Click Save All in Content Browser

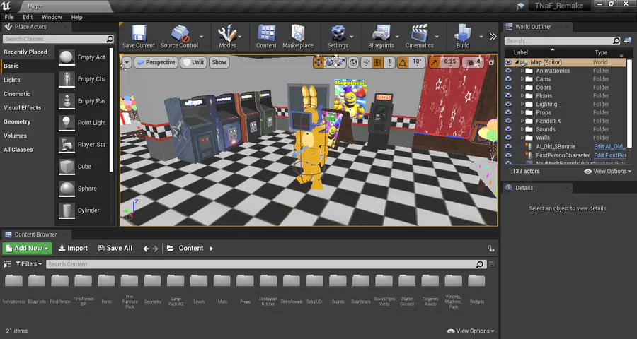115,248
